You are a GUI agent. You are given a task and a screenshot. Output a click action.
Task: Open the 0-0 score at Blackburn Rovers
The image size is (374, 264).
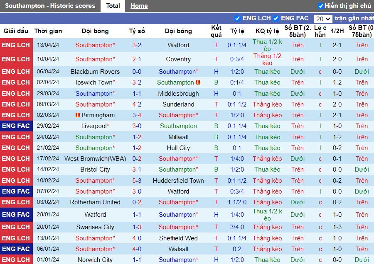click(x=137, y=72)
